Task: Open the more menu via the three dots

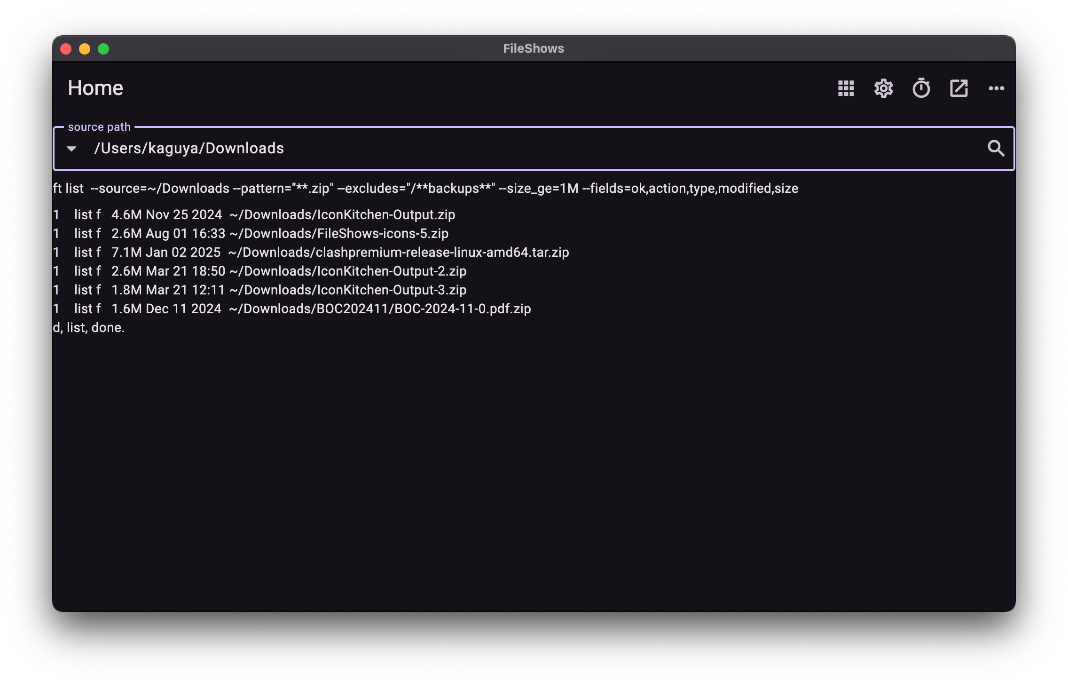Action: [x=996, y=88]
